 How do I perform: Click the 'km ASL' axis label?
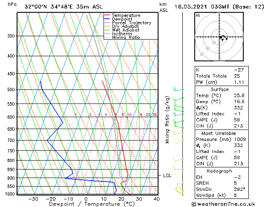(x=164, y=7)
